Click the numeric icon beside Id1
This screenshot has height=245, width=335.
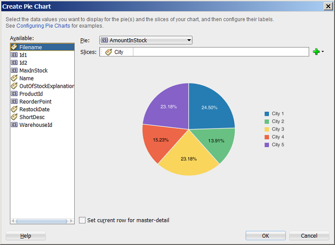tap(14, 55)
